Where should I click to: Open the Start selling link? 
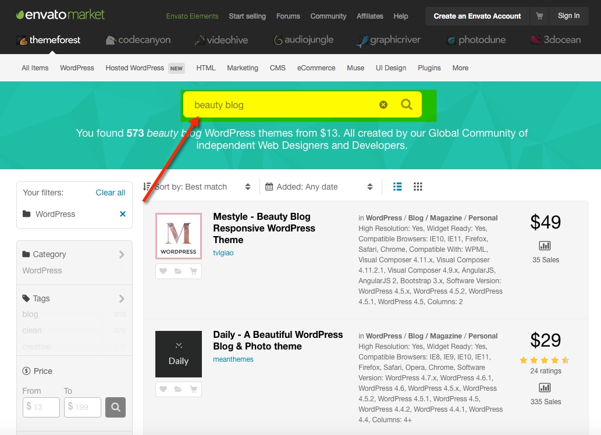(x=247, y=16)
